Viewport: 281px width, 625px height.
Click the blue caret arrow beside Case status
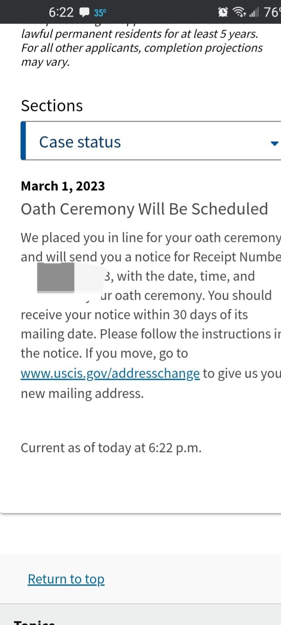click(274, 143)
